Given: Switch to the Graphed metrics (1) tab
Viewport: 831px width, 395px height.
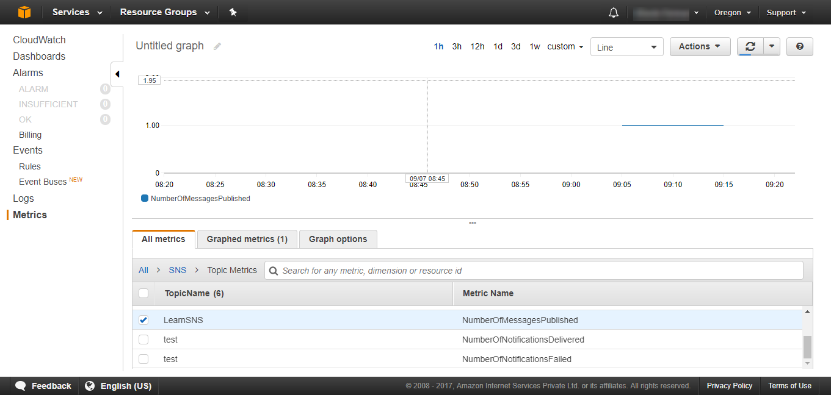Looking at the screenshot, I should [247, 239].
